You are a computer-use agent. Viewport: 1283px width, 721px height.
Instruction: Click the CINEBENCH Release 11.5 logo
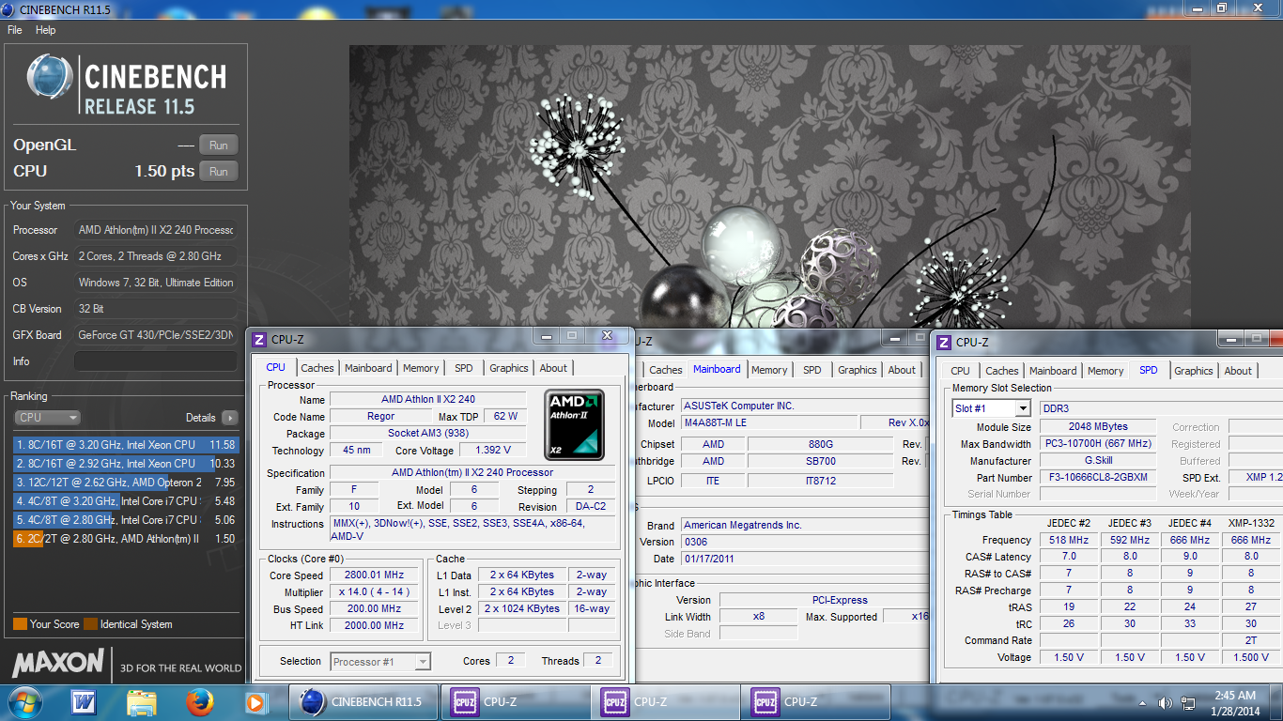click(x=127, y=84)
